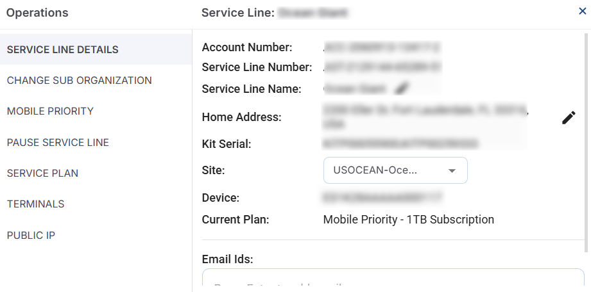Close the Service Line panel

(582, 11)
